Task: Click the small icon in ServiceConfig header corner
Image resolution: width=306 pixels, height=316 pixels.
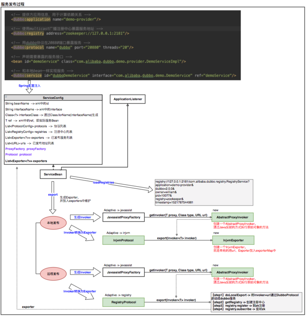Action: point(6,97)
